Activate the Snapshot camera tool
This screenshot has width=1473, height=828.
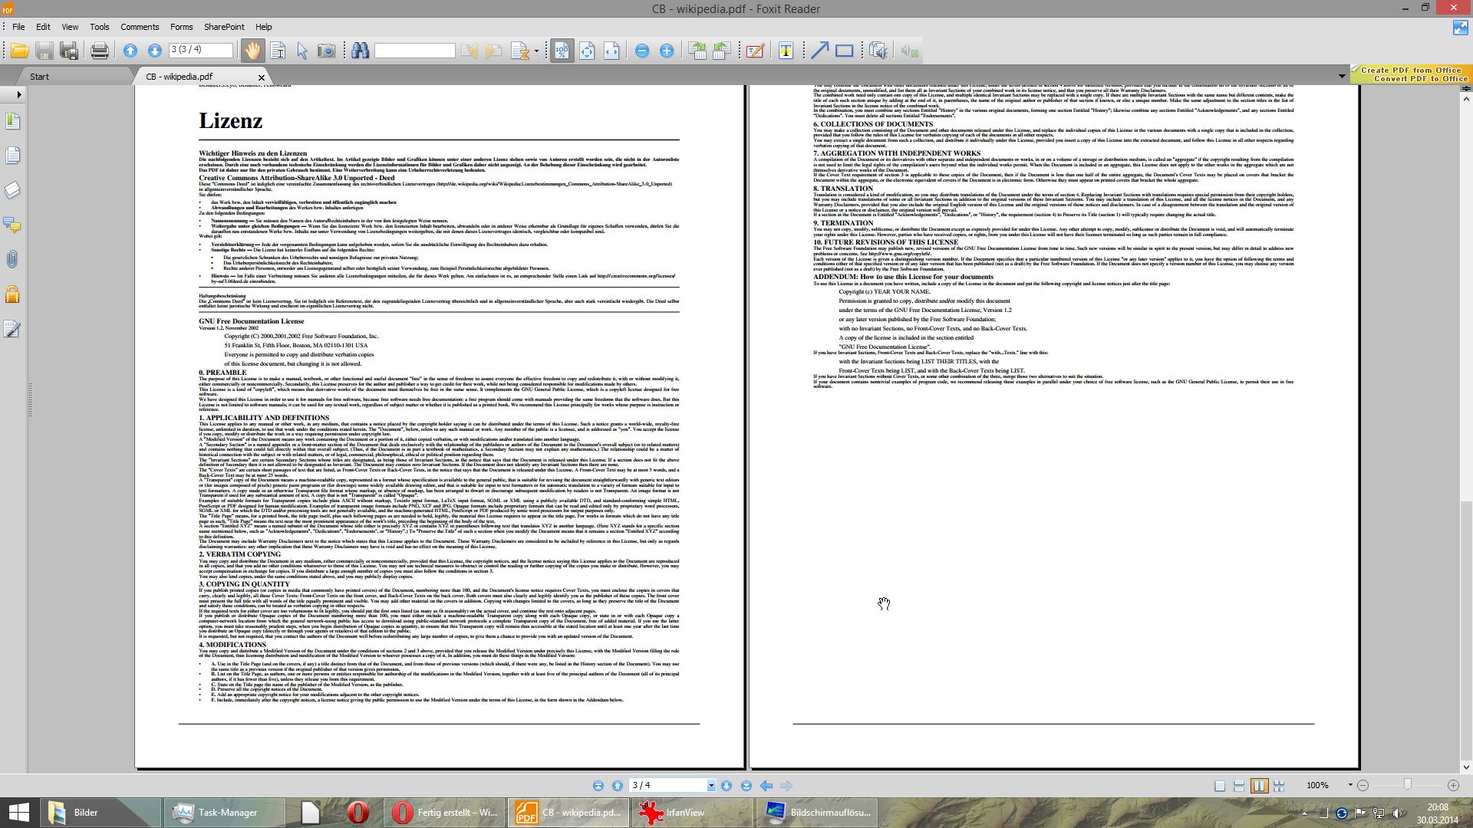click(326, 51)
